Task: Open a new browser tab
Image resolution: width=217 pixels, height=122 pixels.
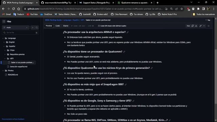Action: 157,3
